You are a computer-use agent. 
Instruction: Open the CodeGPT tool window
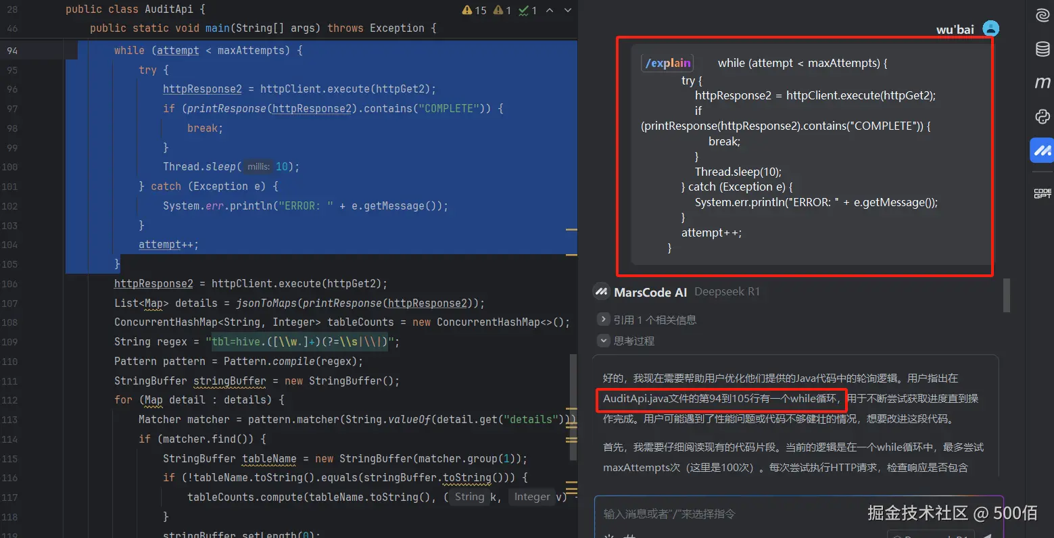coord(1043,193)
